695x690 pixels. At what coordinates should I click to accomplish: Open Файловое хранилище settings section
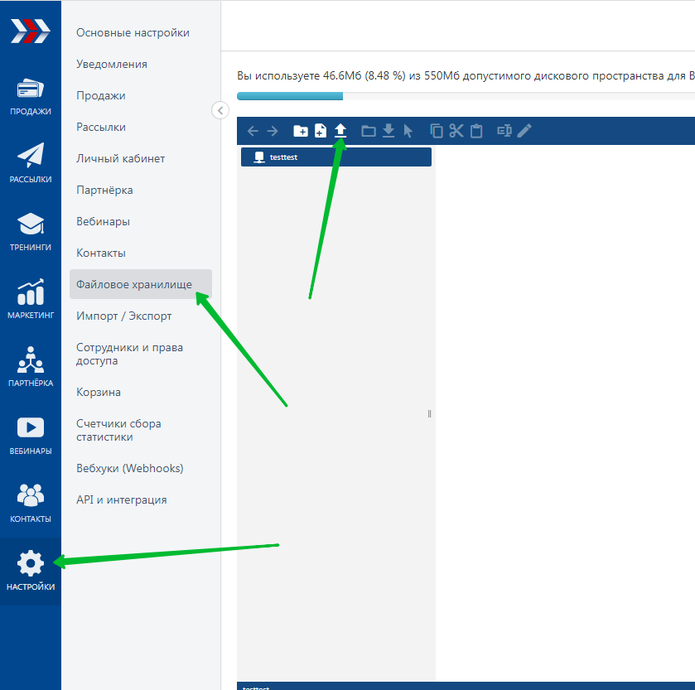pos(134,284)
